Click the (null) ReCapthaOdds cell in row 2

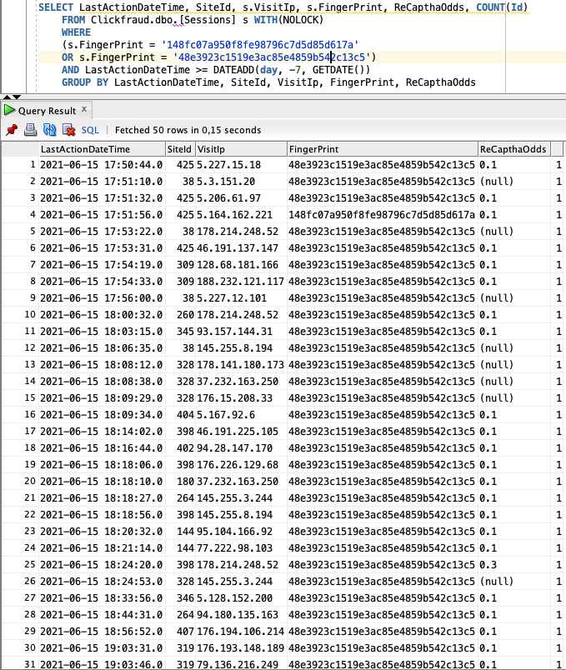513,182
